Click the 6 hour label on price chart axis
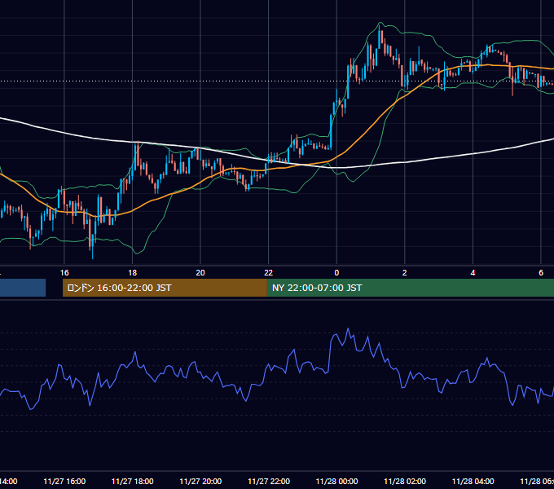Viewport: 554px width, 489px height. (x=541, y=273)
